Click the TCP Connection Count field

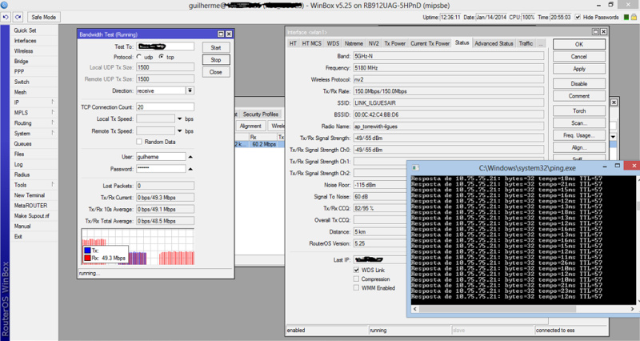[x=164, y=106]
